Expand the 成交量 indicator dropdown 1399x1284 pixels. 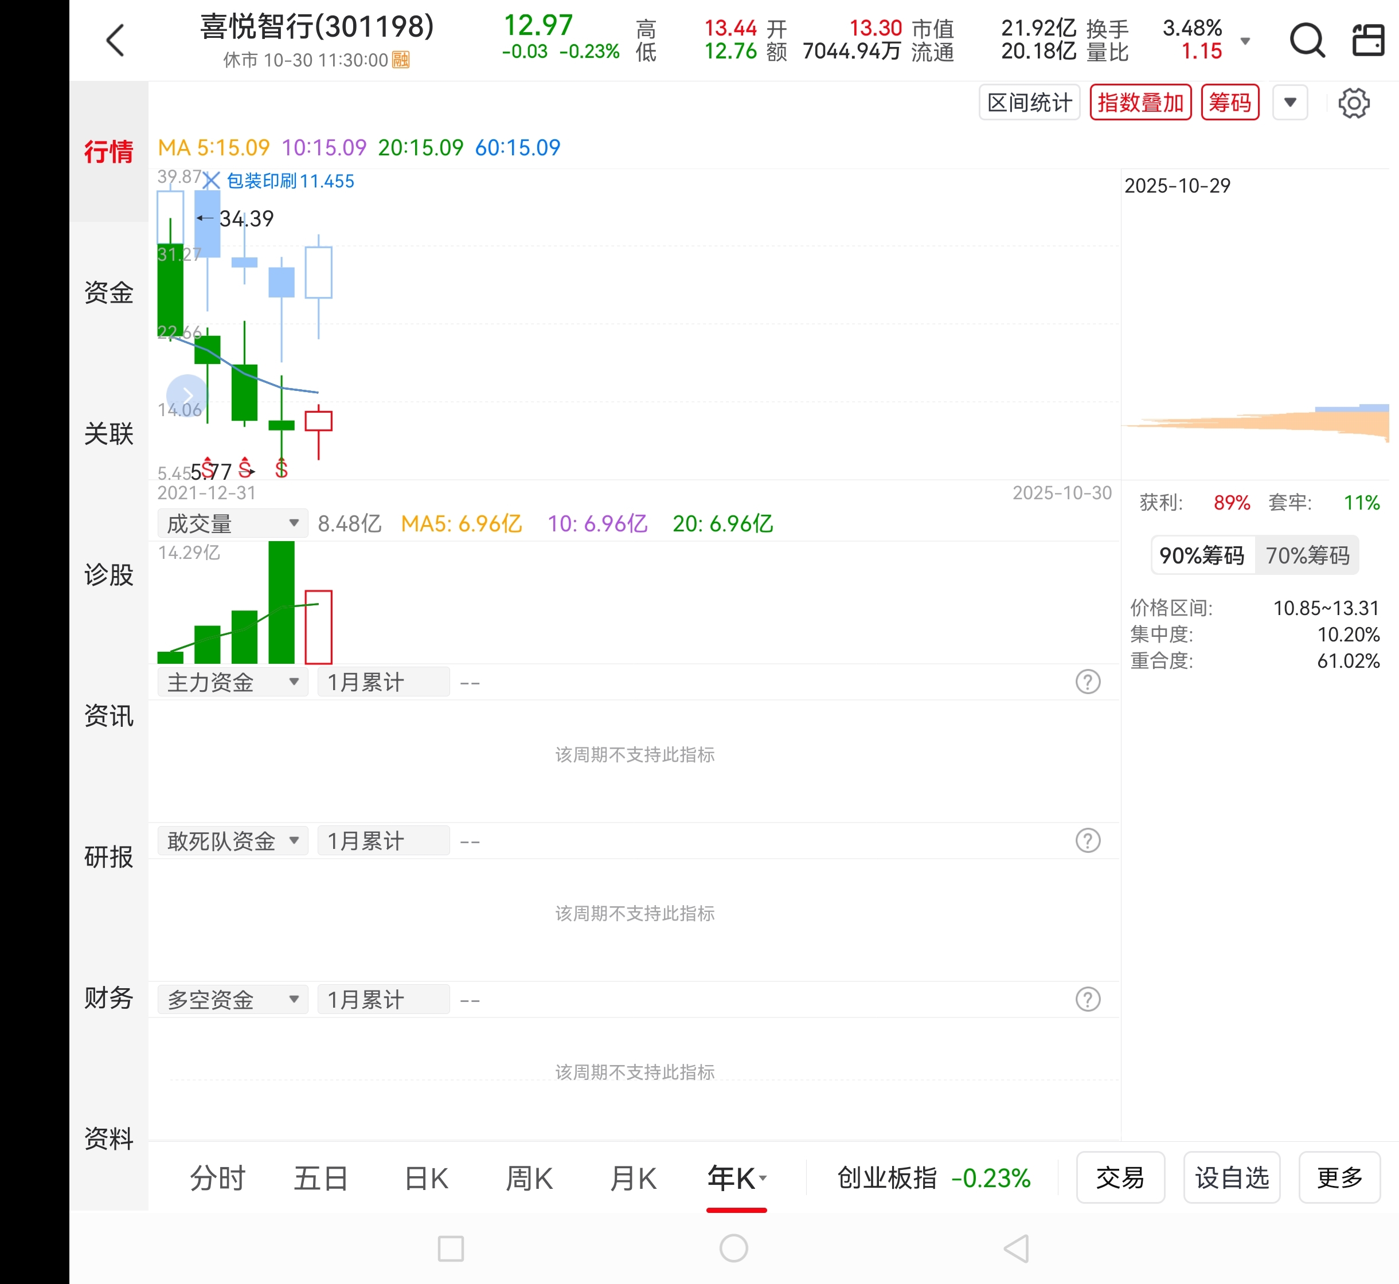232,523
